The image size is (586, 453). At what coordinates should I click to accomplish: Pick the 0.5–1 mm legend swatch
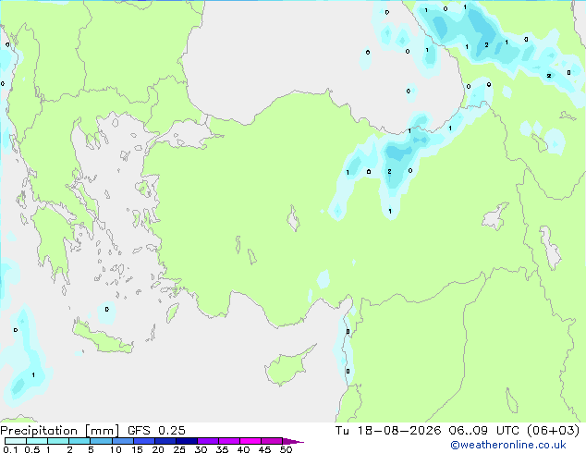click(x=37, y=441)
